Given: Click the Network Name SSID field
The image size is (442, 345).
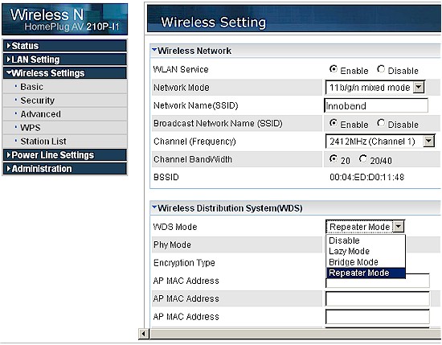Looking at the screenshot, I should pyautogui.click(x=376, y=106).
